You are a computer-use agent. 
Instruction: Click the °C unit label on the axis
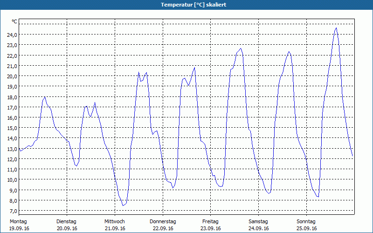(14, 21)
